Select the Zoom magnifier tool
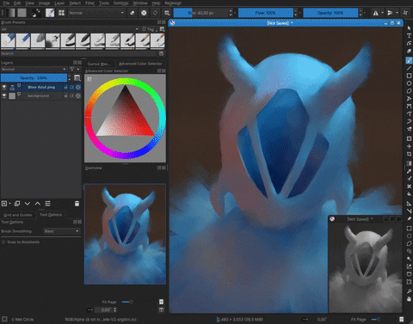413x324 pixels. coord(409,291)
